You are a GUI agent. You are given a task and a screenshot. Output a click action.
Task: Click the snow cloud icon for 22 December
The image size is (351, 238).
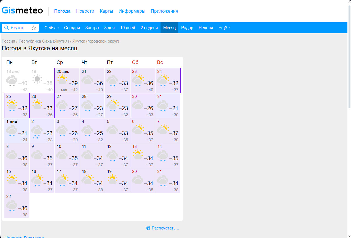[112, 81]
